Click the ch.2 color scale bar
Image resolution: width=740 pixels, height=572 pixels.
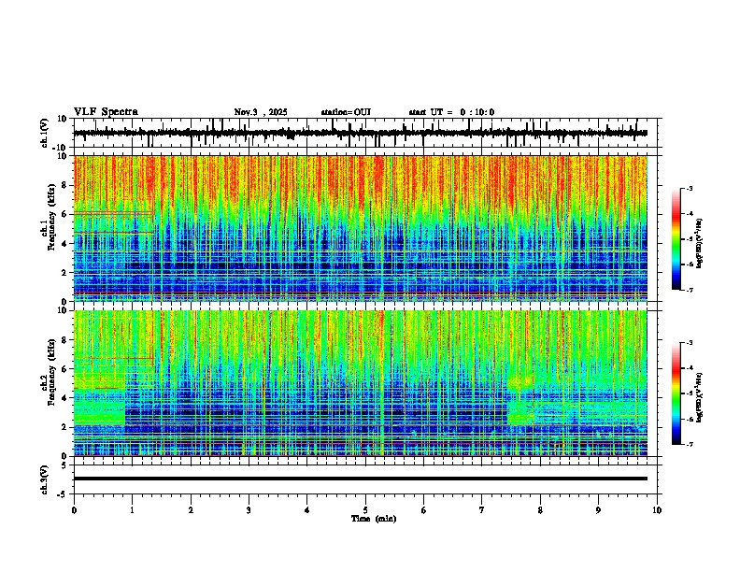pos(676,393)
